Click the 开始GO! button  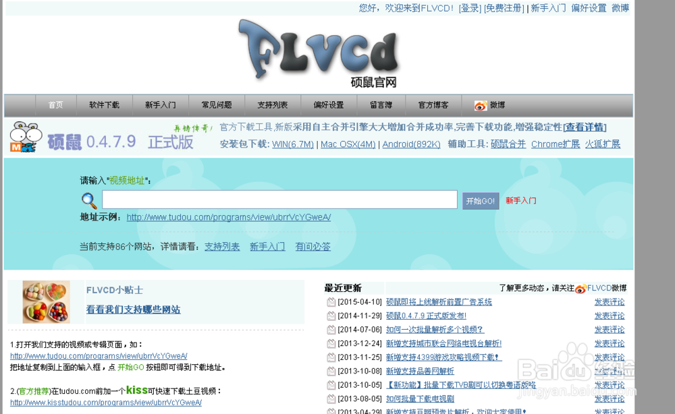pos(481,201)
